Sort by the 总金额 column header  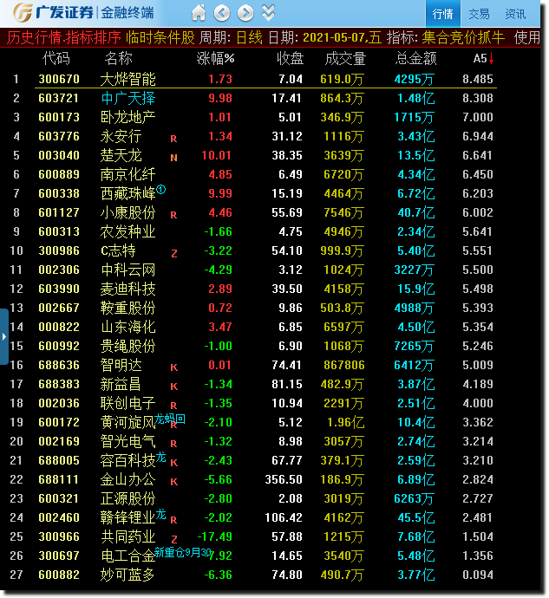(x=415, y=58)
